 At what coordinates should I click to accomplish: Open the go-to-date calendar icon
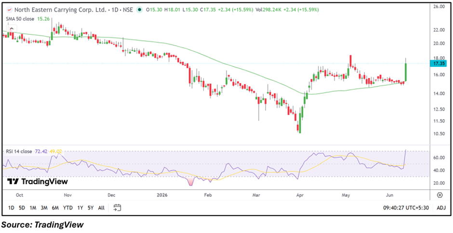[117, 208]
